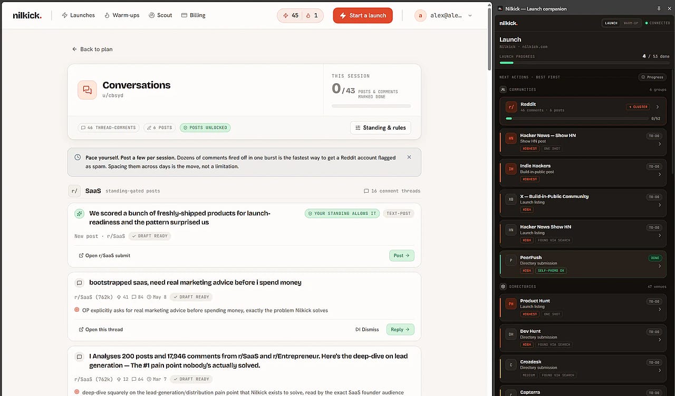Screen dimensions: 675x396
Task: Click the TEXT-POST tag
Action: pos(399,213)
